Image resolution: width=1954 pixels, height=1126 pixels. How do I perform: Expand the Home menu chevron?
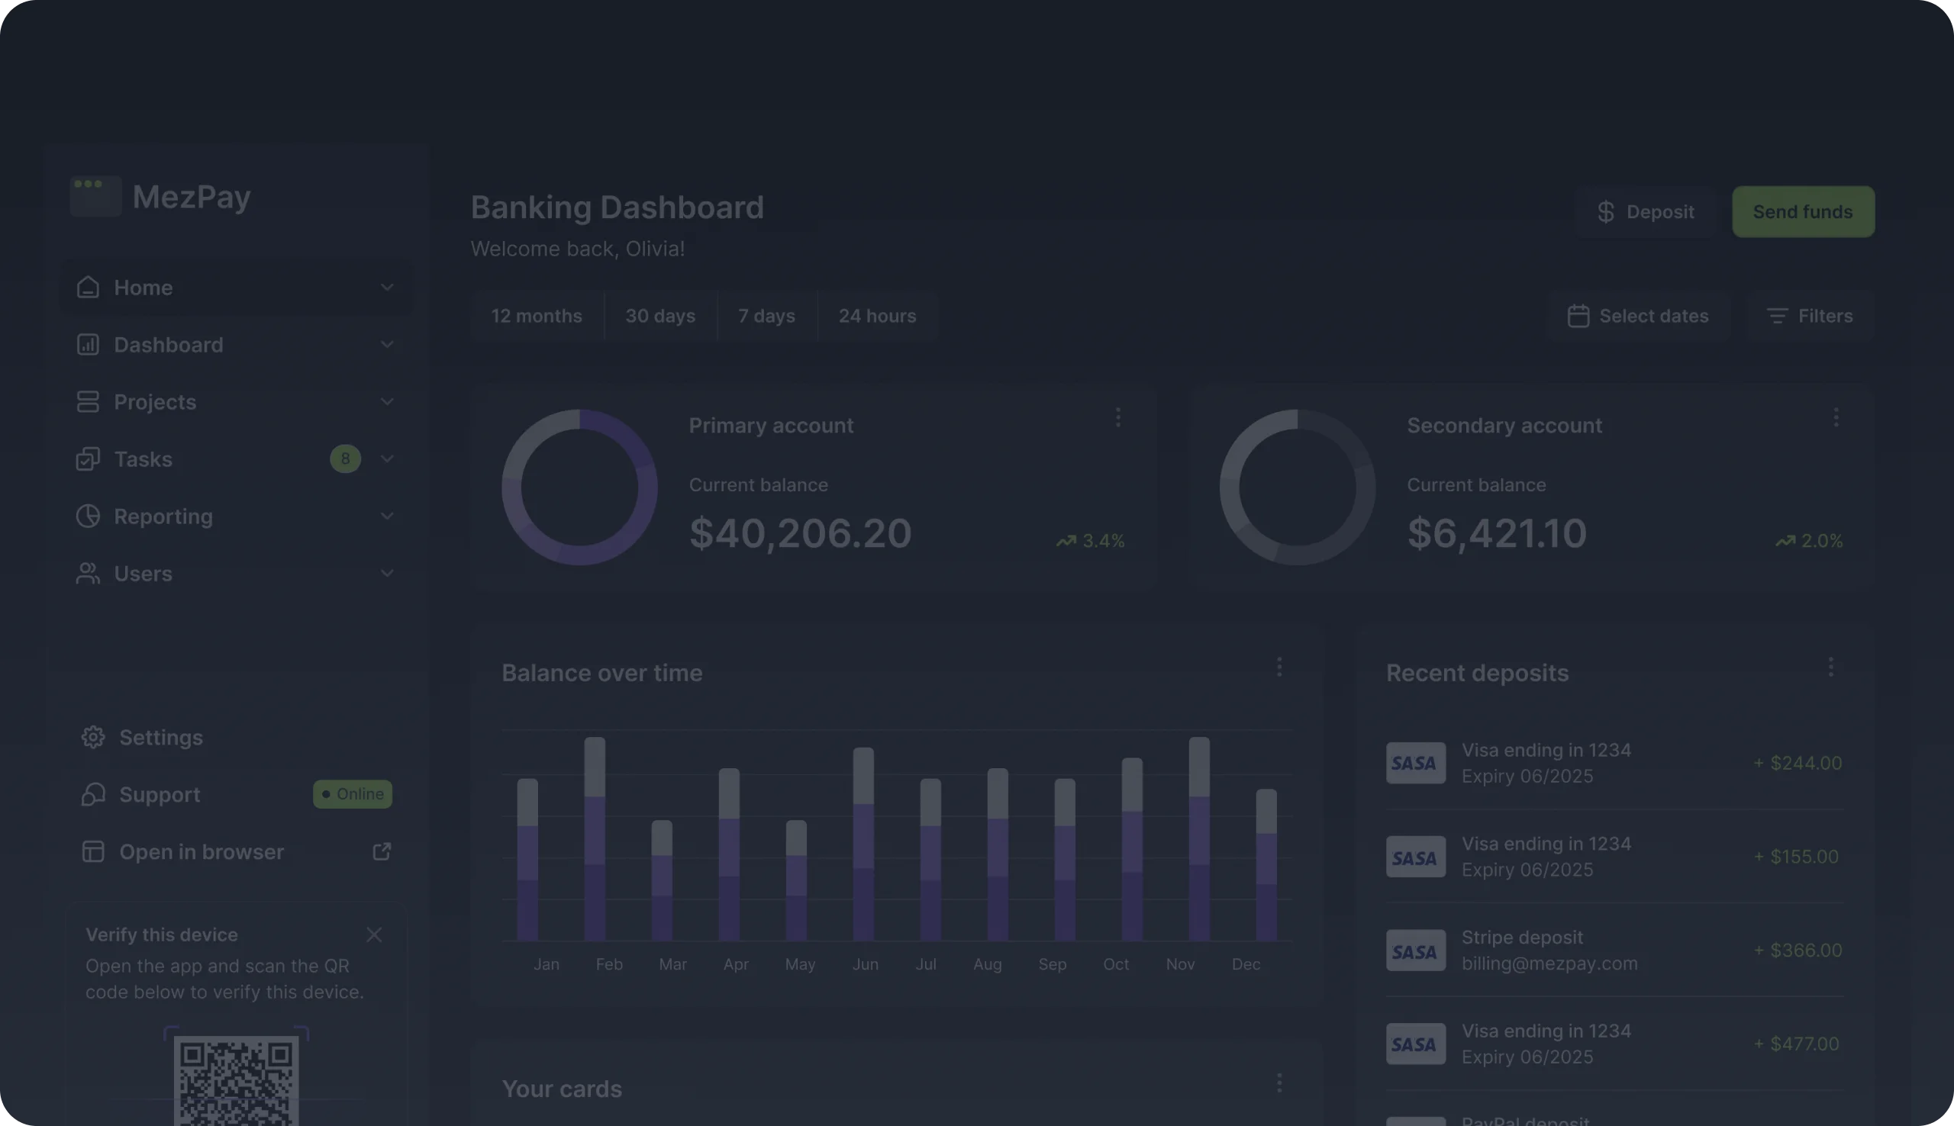click(x=387, y=287)
